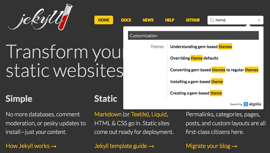Screen dimensions: 270x153
Task: Open the HELP page
Action: pyautogui.click(x=170, y=20)
